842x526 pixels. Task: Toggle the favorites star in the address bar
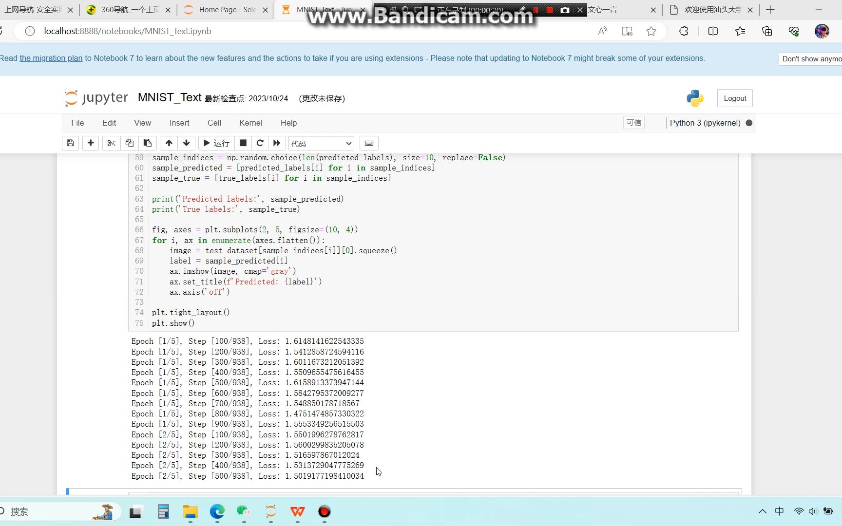651,31
